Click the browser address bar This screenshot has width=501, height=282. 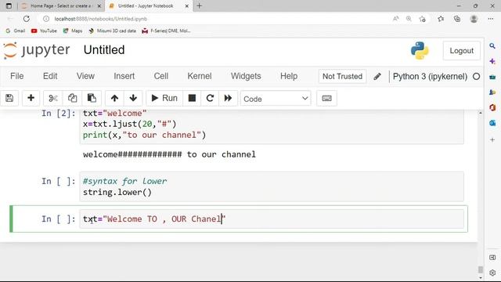pyautogui.click(x=218, y=19)
